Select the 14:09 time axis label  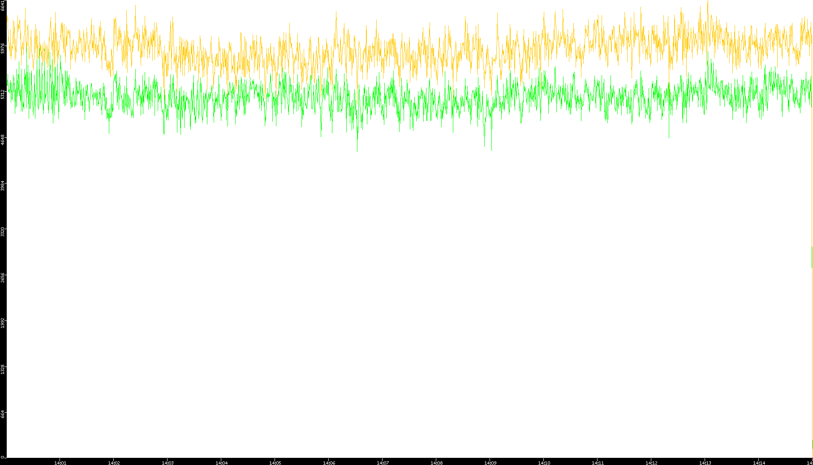point(490,463)
